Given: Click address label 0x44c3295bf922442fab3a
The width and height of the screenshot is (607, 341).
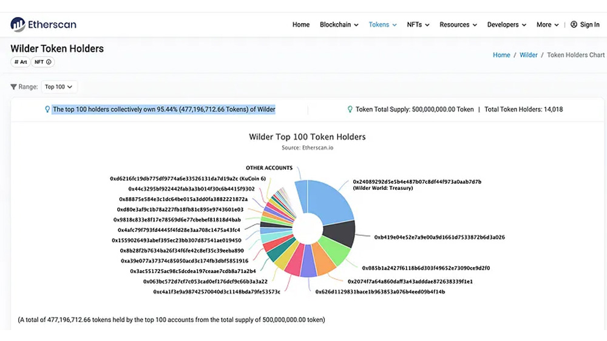Looking at the screenshot, I should (191, 189).
